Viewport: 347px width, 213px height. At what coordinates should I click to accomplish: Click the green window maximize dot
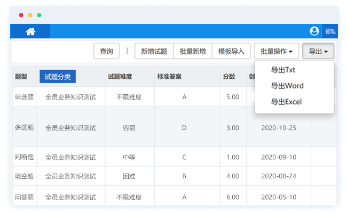[39, 15]
